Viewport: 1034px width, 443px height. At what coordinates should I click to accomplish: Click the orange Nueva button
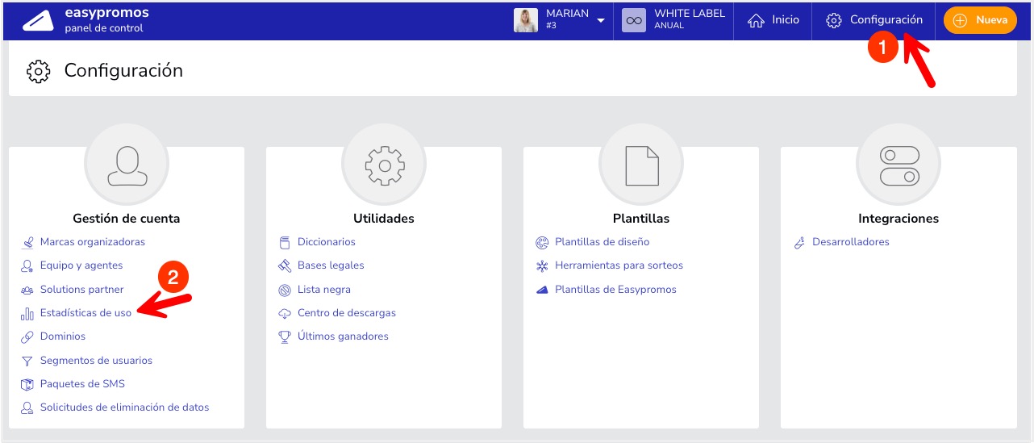pyautogui.click(x=980, y=20)
